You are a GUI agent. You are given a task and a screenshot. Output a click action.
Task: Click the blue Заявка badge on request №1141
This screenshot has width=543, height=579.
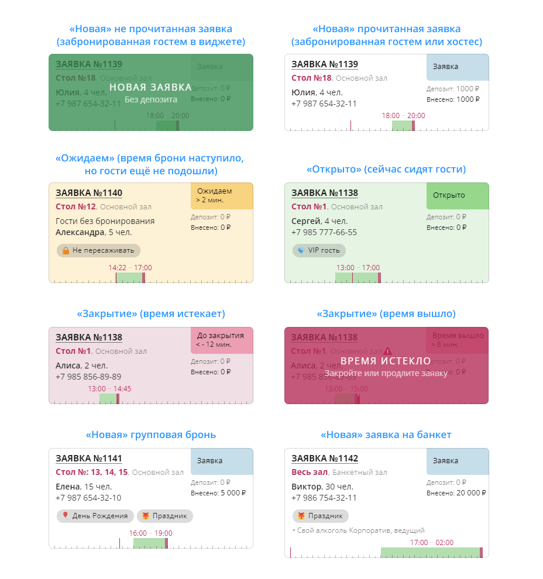coord(222,461)
